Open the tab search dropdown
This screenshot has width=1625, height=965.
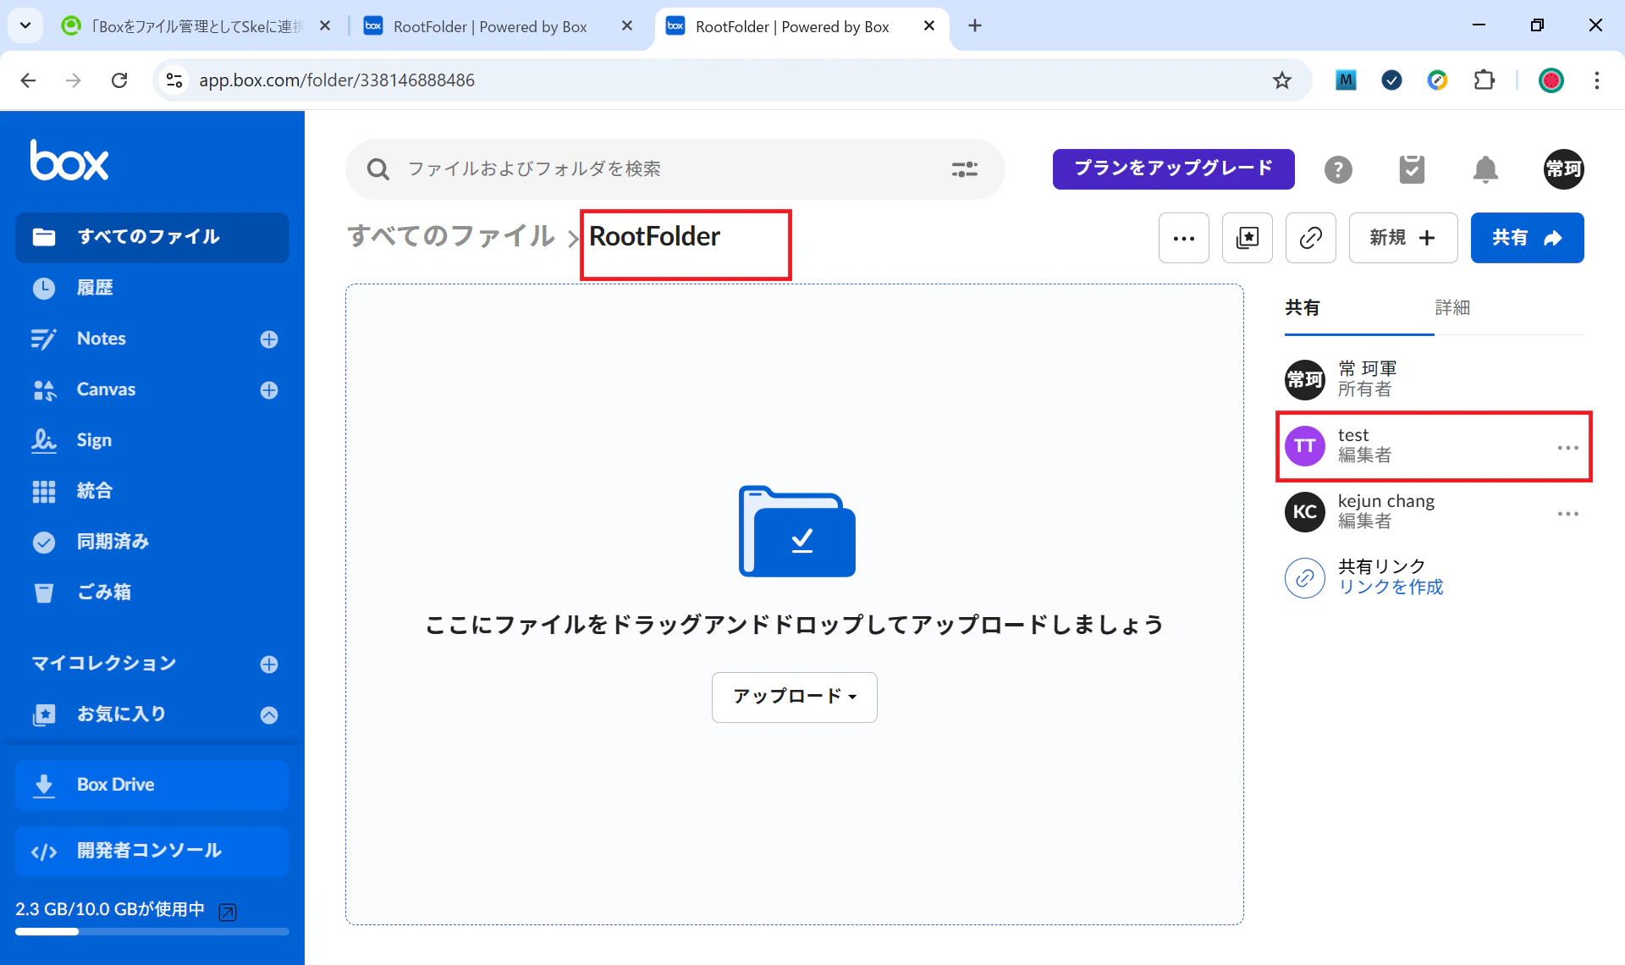click(x=25, y=26)
